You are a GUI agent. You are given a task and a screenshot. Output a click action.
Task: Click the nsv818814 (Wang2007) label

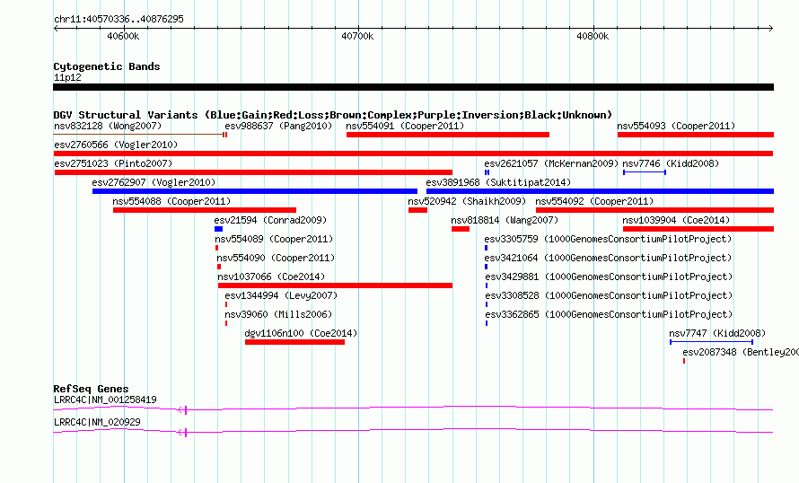click(x=505, y=220)
